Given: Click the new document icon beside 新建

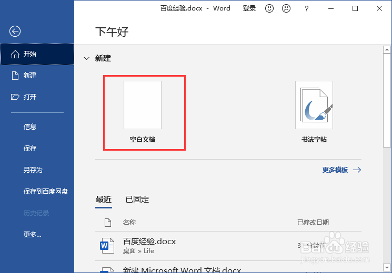Looking at the screenshot, I should pyautogui.click(x=15, y=76).
